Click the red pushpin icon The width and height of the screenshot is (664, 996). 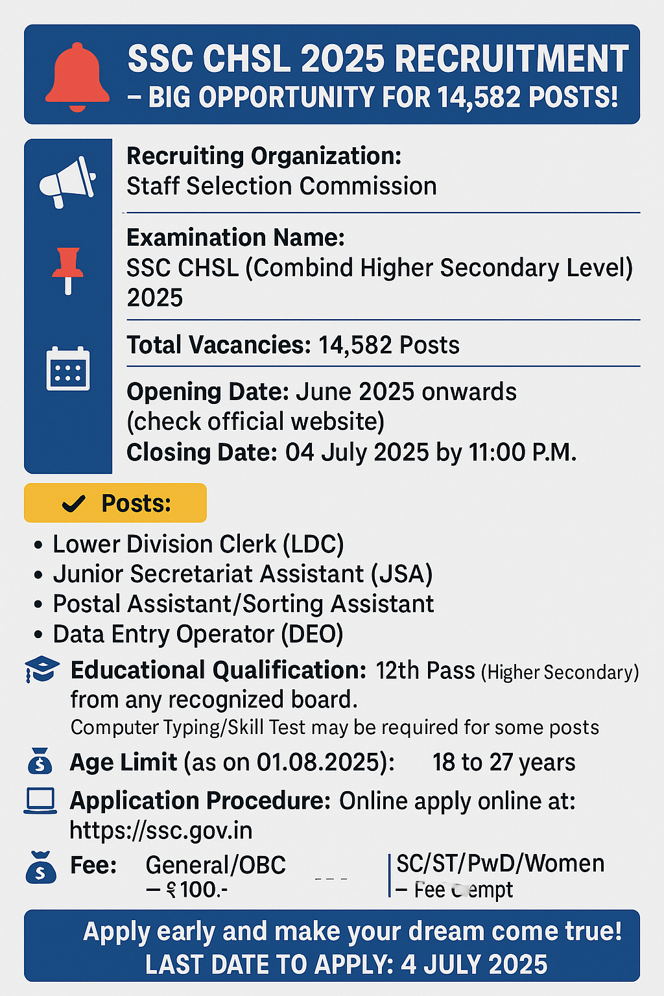point(67,270)
